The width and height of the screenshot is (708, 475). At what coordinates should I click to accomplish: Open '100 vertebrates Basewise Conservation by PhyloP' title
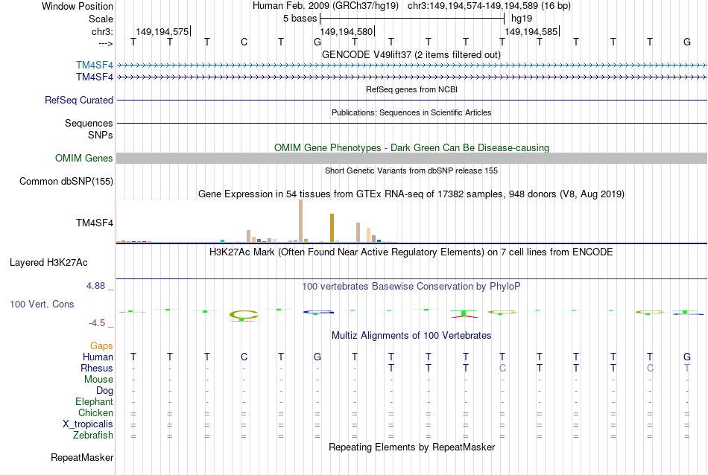click(411, 287)
